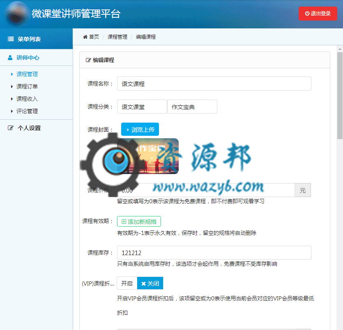Viewport: 343px width, 330px height.
Task: Click the 菜单列表 hamburger list icon
Action: pos(11,39)
